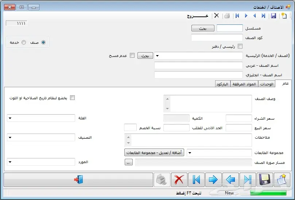Screen dimensions: 295x200
Task: Switch to the المواد المرفقة tab
Action: pyautogui.click(x=244, y=84)
